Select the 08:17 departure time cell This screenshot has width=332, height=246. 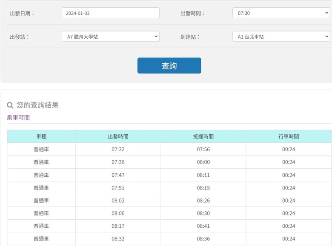click(x=118, y=226)
